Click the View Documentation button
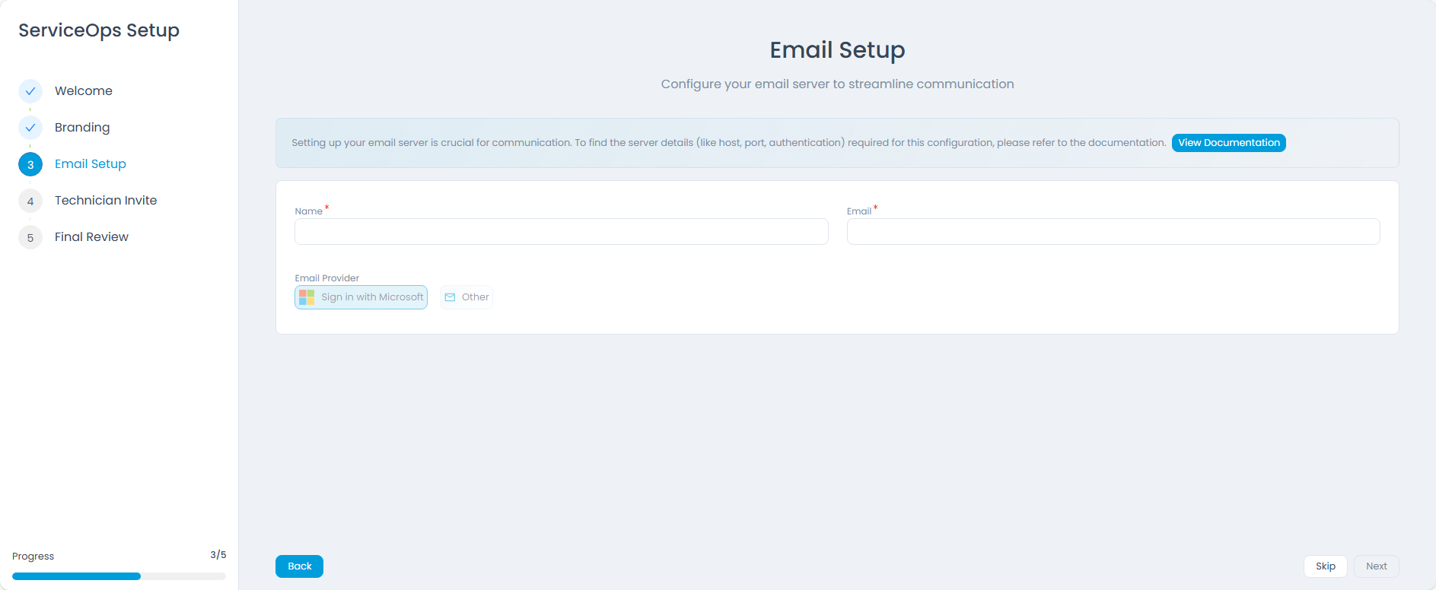Screen dimensions: 1436x590 coord(1229,143)
